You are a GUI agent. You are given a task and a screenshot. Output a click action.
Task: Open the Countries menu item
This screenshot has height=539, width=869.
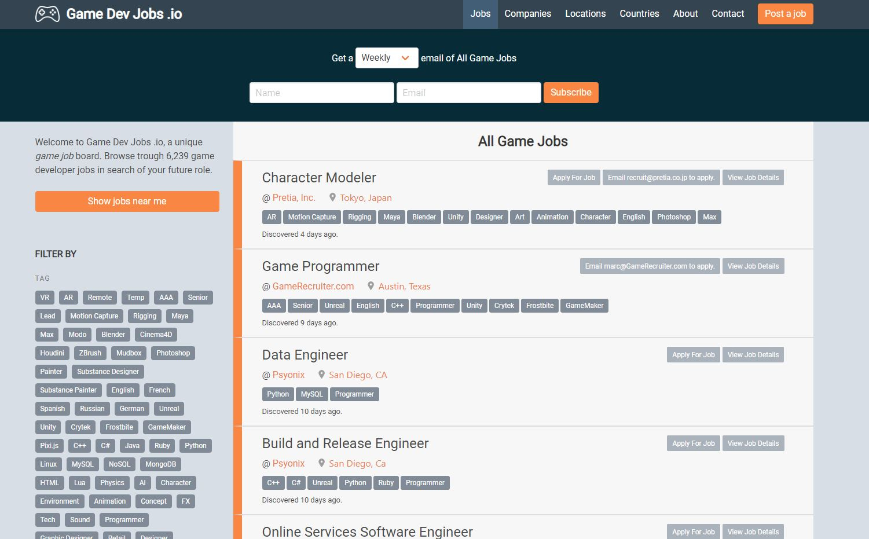point(639,14)
